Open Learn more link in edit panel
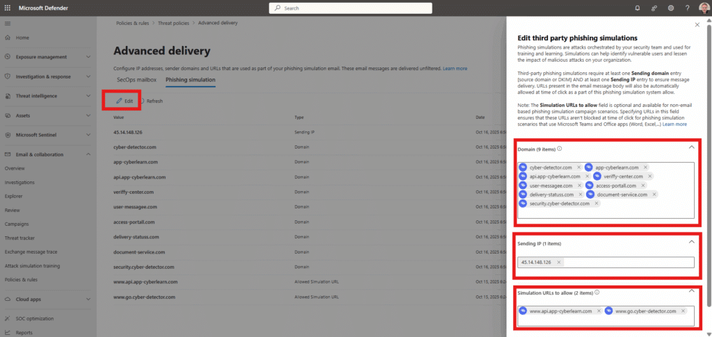The image size is (712, 337). (x=674, y=124)
